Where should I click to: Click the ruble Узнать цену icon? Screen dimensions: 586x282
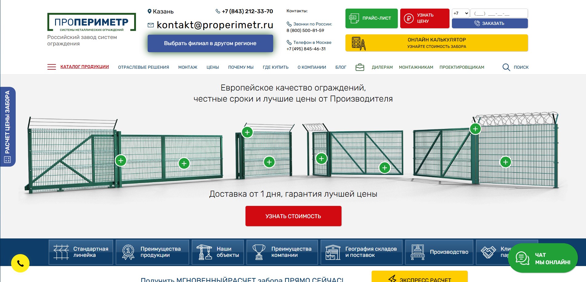coord(409,18)
